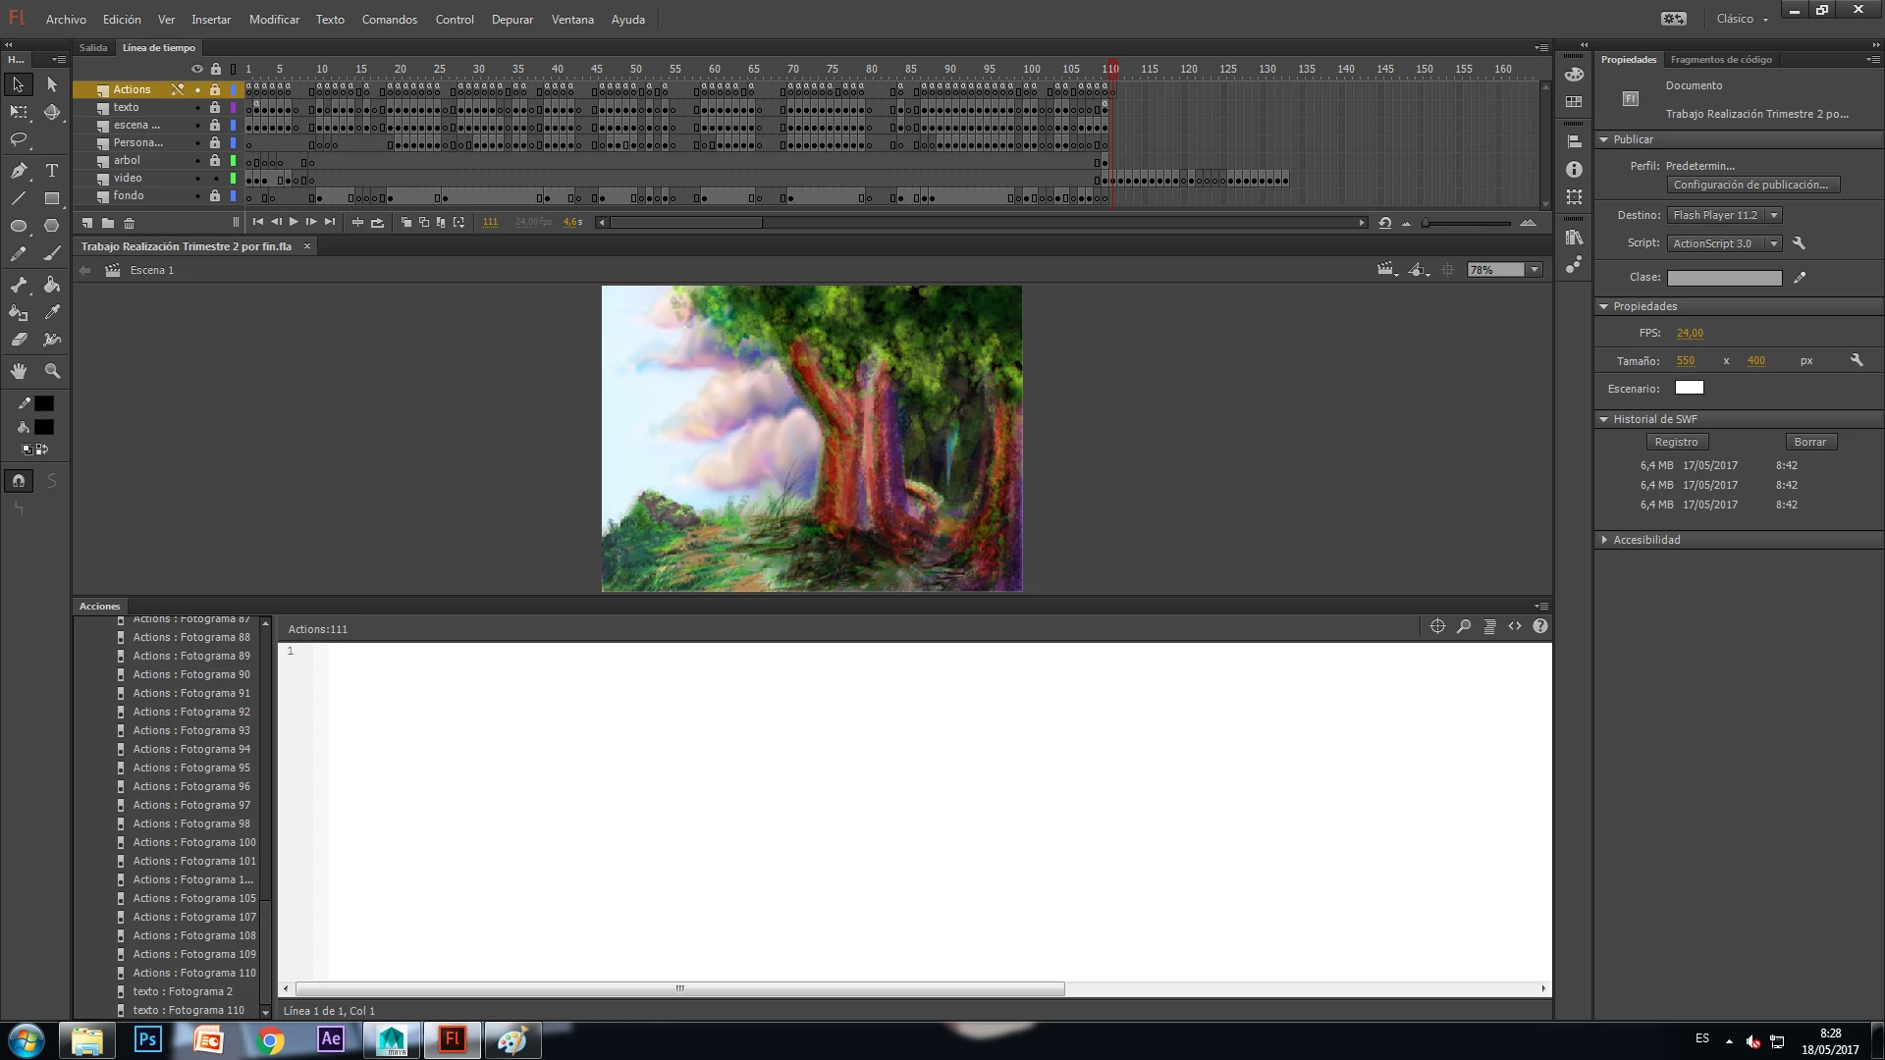1885x1060 pixels.
Task: Click the Borrar button
Action: pos(1809,442)
